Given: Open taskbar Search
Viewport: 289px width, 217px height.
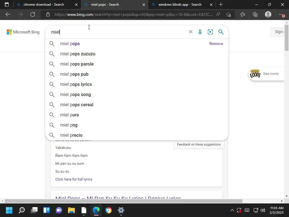Looking at the screenshot, I should tap(22, 210).
